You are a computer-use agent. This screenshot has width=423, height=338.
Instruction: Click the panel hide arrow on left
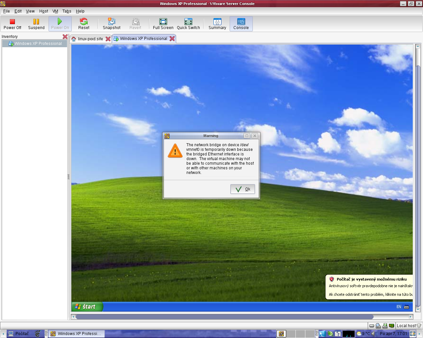pyautogui.click(x=3, y=334)
